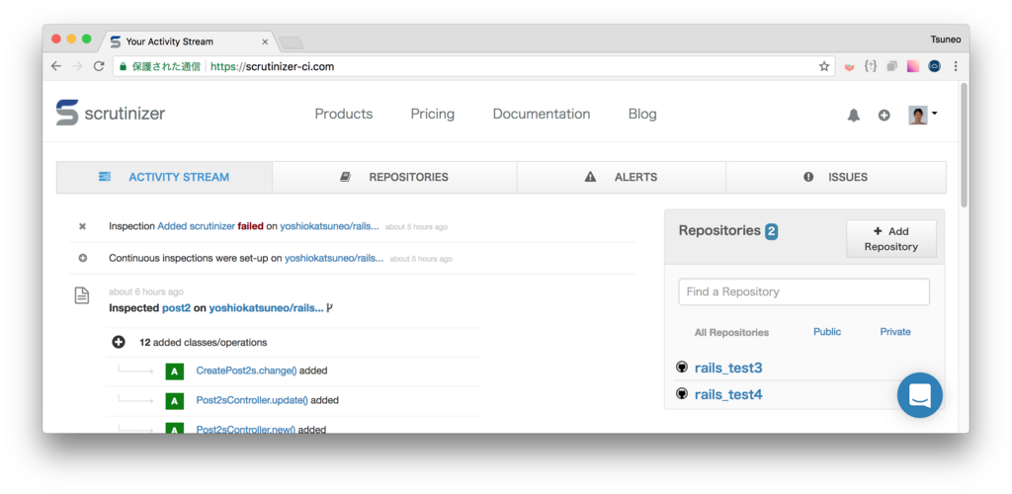
Task: Open the Products menu
Action: coord(343,115)
